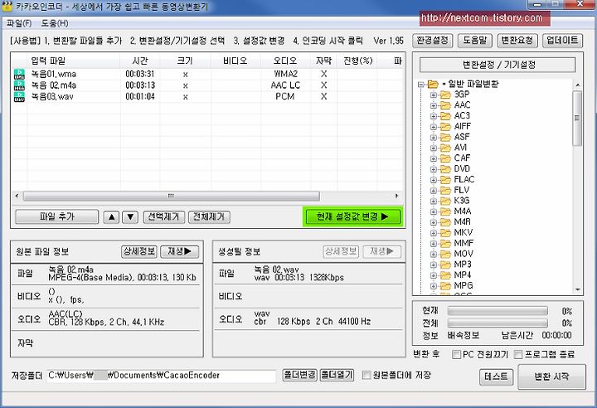Click the 전체 progress bar
This screenshot has width=597, height=408.
click(x=498, y=323)
